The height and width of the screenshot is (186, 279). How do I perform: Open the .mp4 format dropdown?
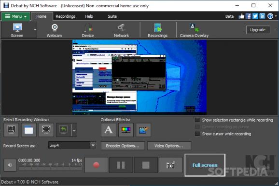point(72,145)
